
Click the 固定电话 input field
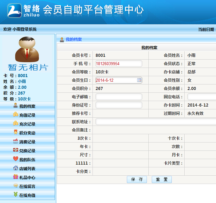[202, 97]
